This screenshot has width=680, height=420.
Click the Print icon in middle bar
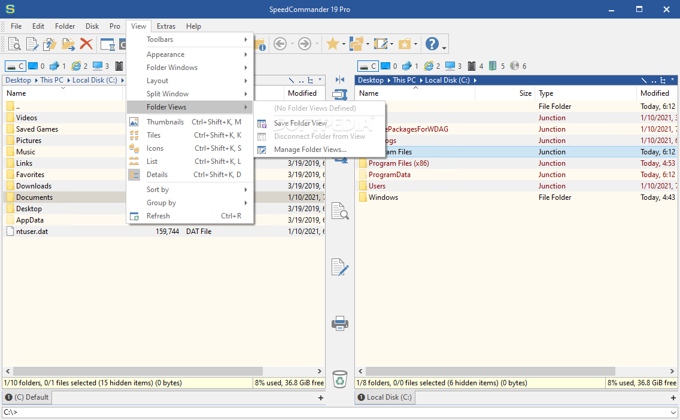click(x=340, y=323)
